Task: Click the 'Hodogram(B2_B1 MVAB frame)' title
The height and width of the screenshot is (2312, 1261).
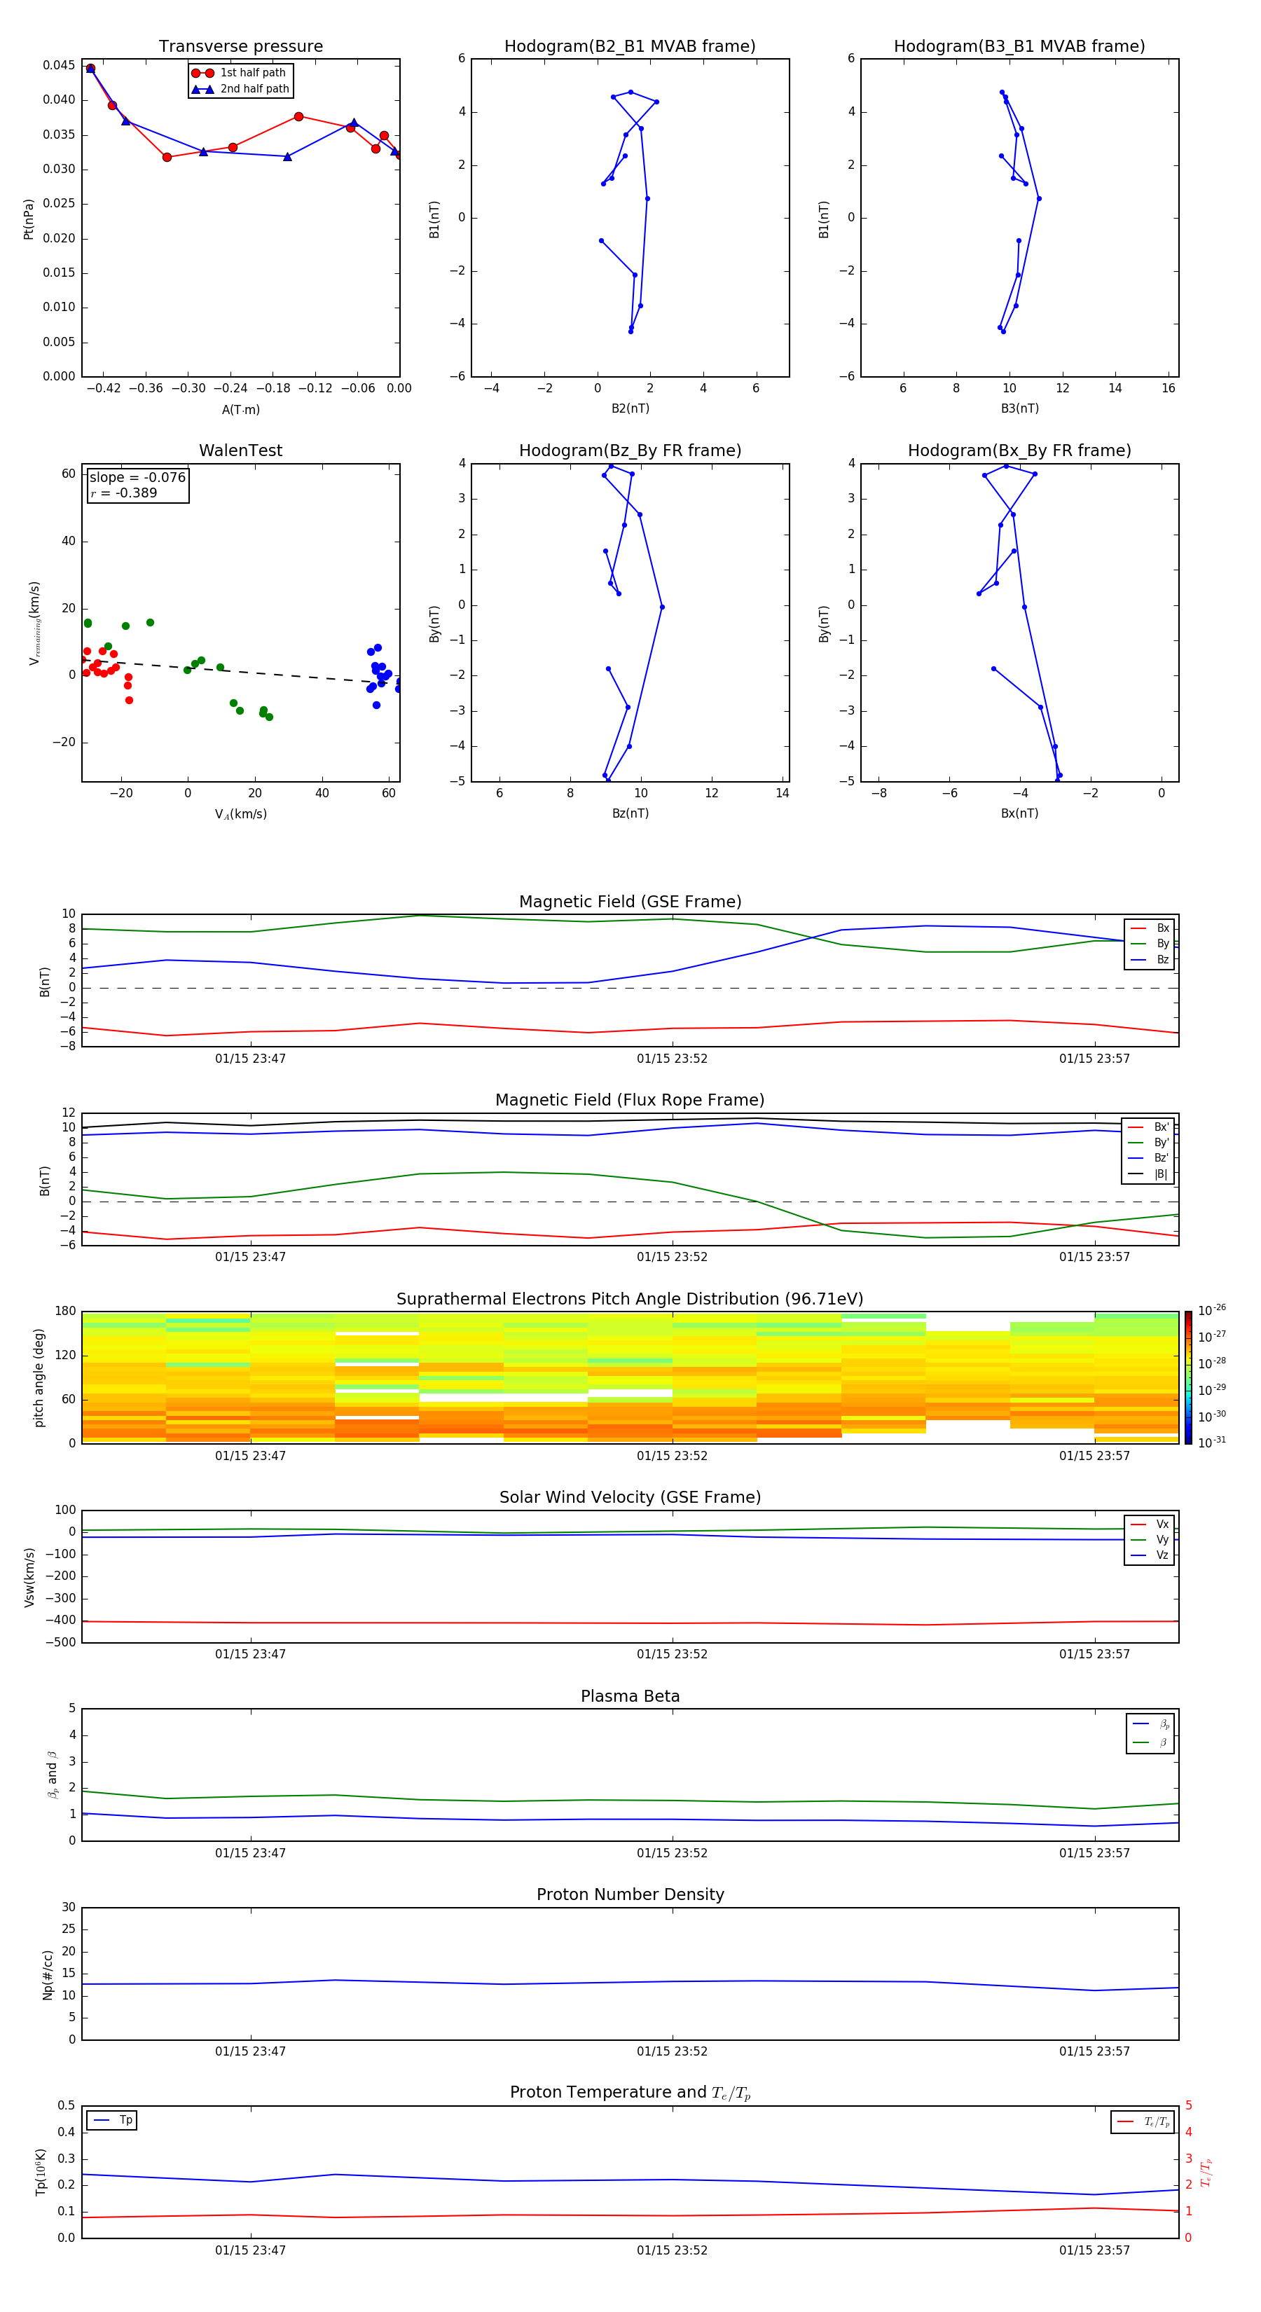Action: click(630, 47)
